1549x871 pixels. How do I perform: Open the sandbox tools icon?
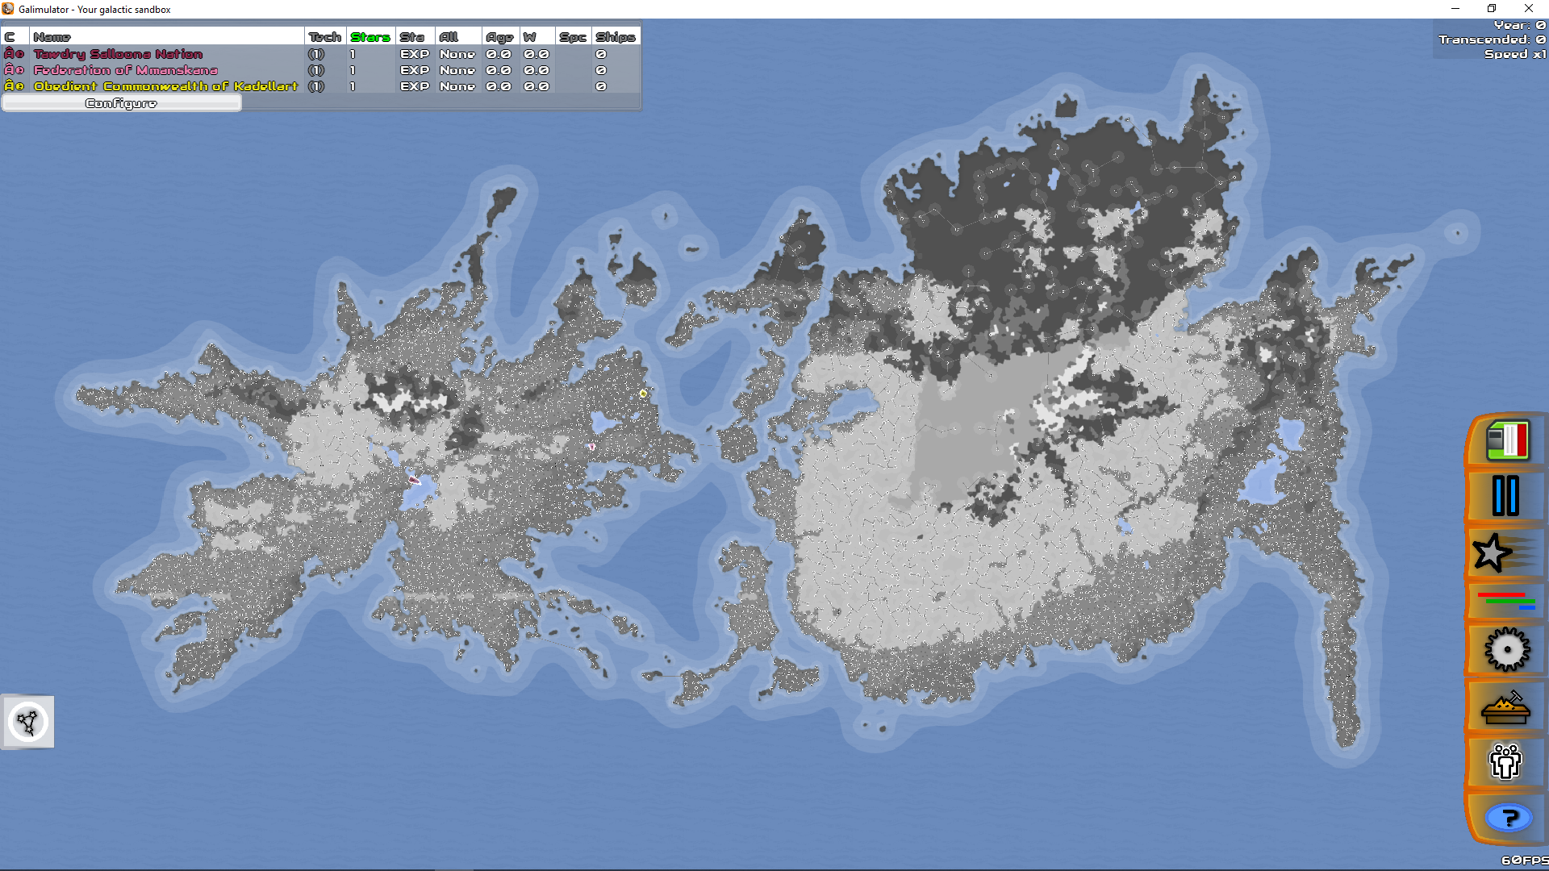pos(1505,708)
